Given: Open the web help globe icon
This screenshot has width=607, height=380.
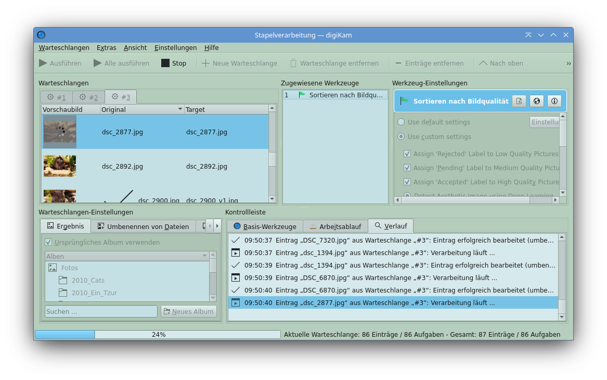Looking at the screenshot, I should point(537,101).
